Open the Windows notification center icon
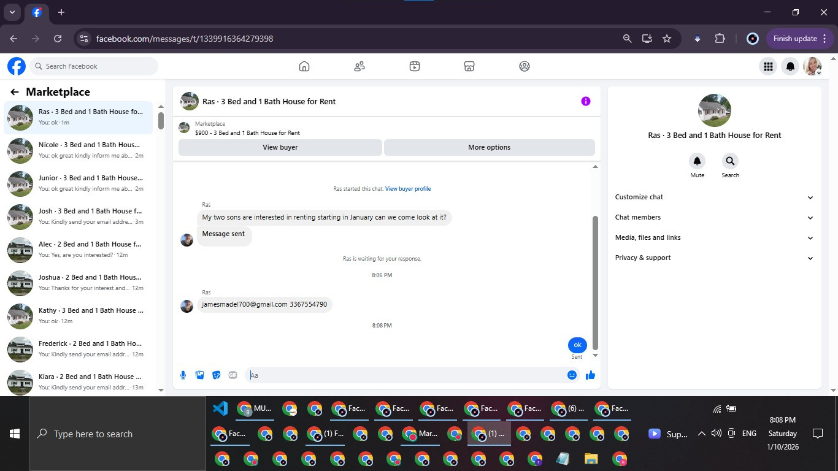Screen dimensions: 838x471 tap(817, 434)
